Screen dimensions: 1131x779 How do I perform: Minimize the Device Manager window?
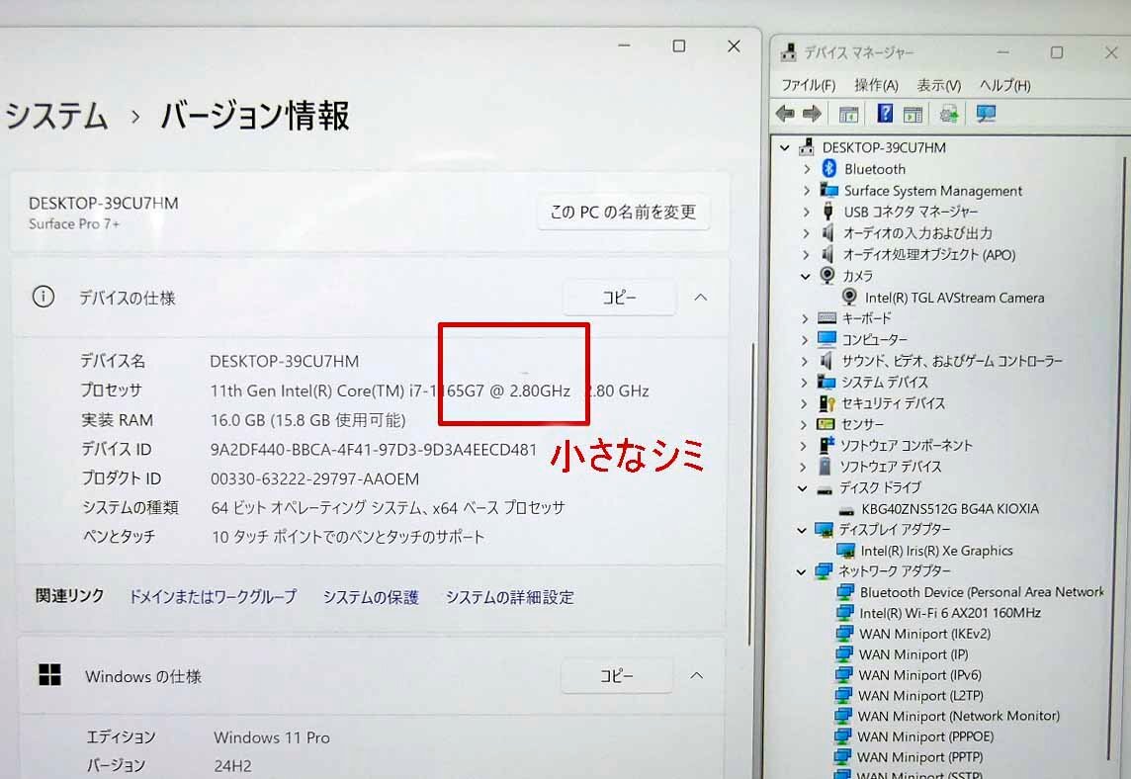[1002, 52]
